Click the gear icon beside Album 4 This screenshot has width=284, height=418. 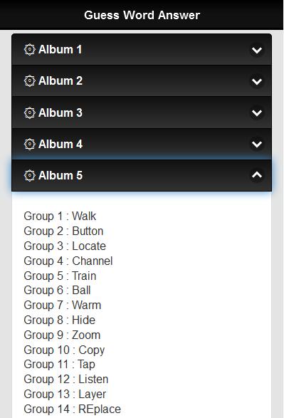tap(30, 145)
